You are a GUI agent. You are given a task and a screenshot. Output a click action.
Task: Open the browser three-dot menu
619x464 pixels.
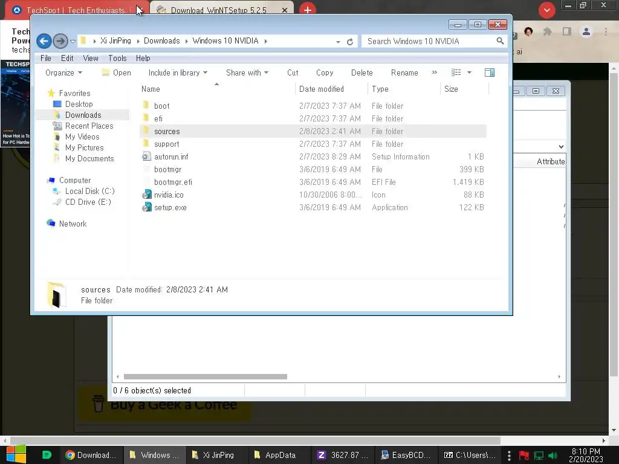click(606, 31)
